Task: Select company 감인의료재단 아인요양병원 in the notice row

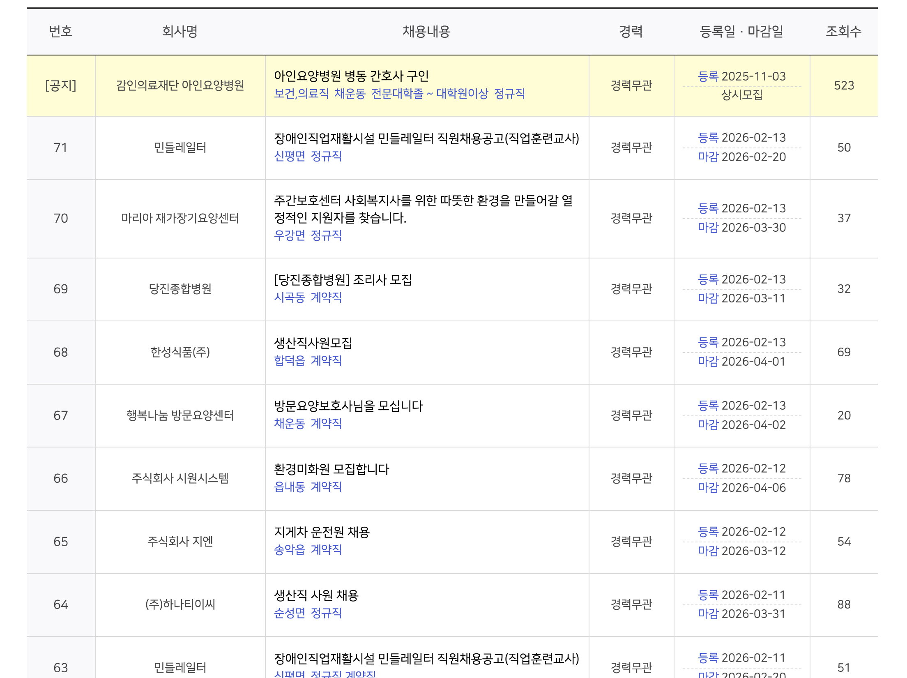Action: tap(180, 85)
